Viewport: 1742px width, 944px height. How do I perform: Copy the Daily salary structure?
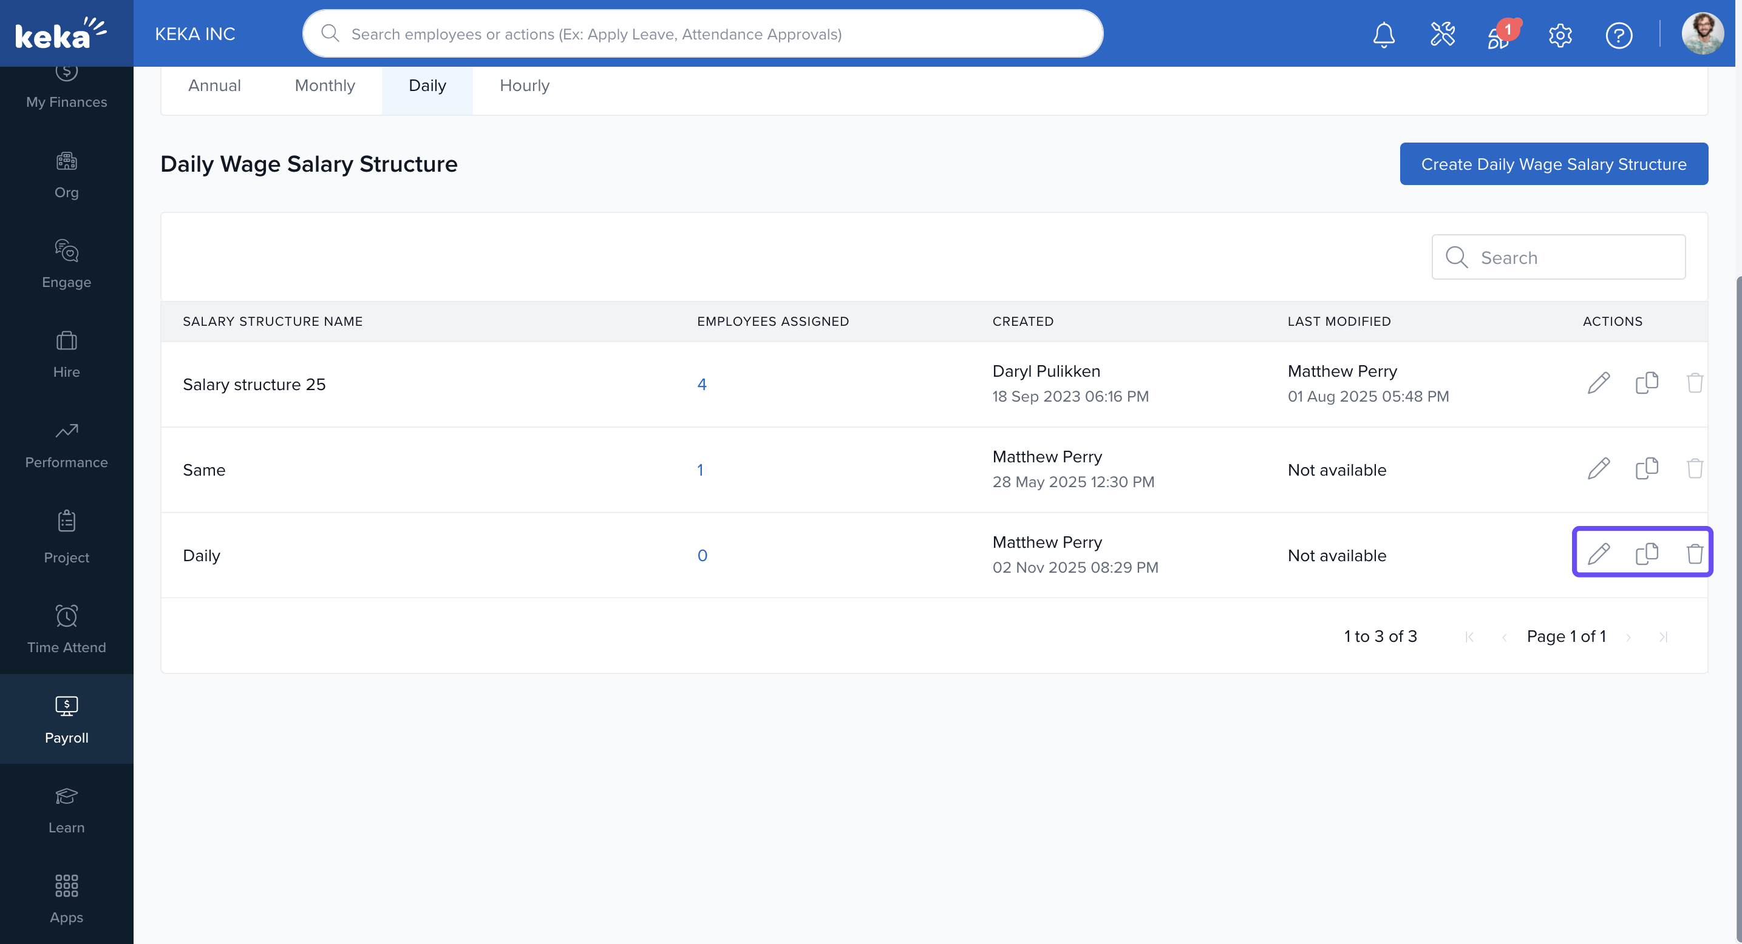[x=1646, y=554]
